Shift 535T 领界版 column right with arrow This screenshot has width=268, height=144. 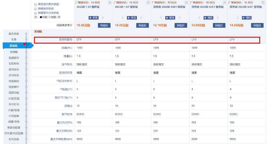point(180,17)
